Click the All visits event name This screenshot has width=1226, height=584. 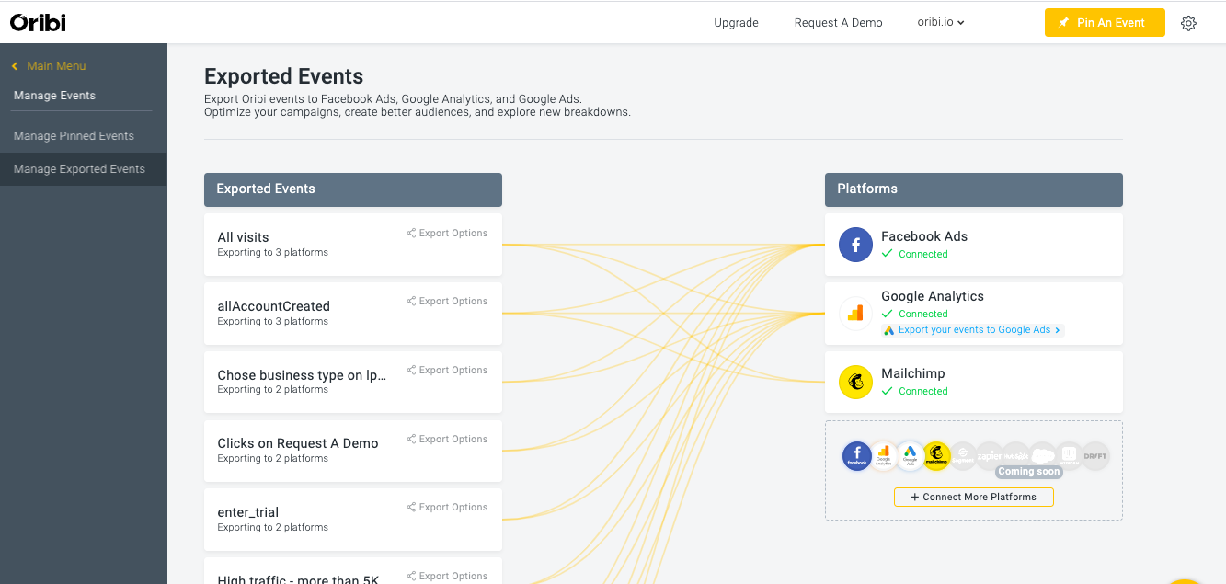tap(243, 237)
